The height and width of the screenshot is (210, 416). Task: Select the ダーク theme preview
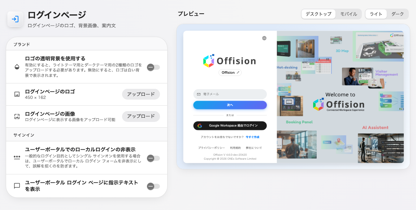coord(398,14)
